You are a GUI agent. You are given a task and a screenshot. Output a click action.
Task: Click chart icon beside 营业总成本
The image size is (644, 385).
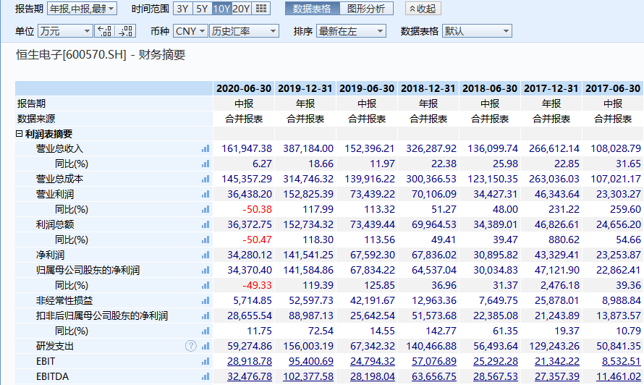[206, 179]
